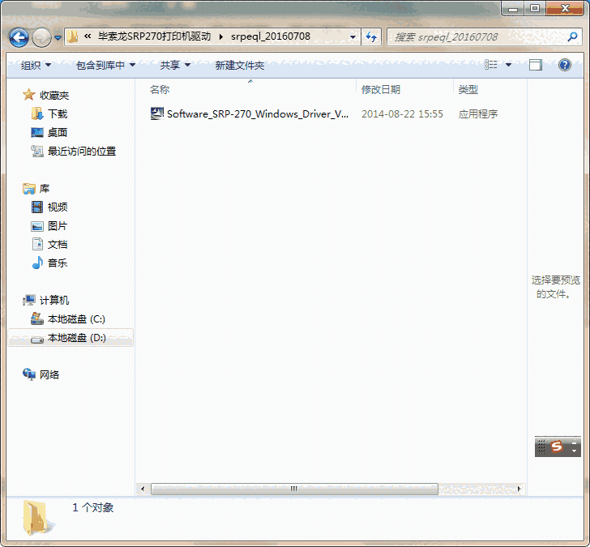590x547 pixels.
Task: Select Software_SRP-270_Windows_Driver file
Action: [258, 114]
